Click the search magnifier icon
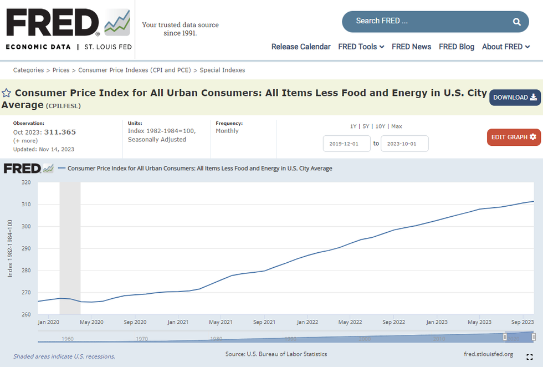 click(x=516, y=22)
